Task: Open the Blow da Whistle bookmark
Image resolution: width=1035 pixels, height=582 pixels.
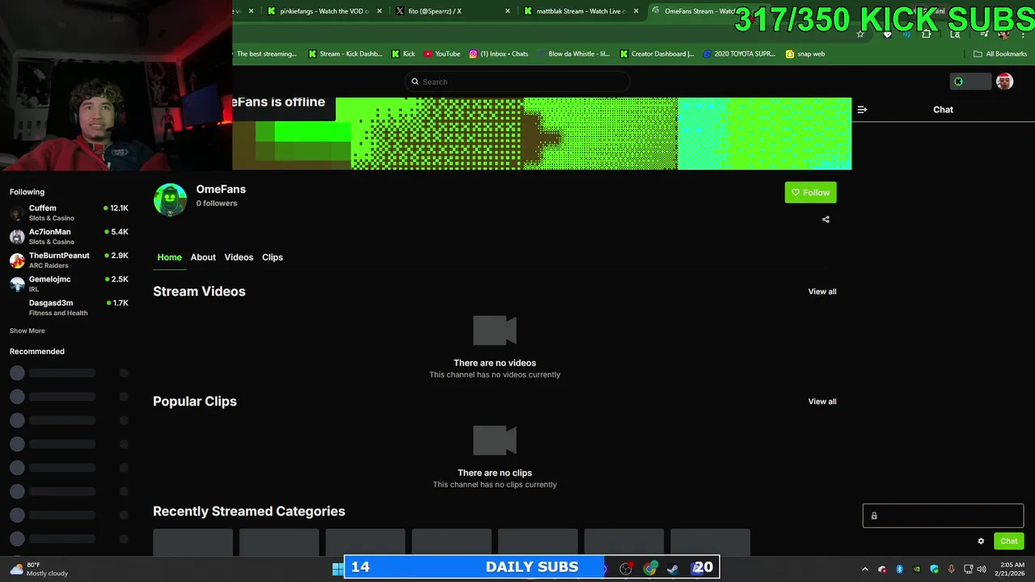Action: pos(572,54)
